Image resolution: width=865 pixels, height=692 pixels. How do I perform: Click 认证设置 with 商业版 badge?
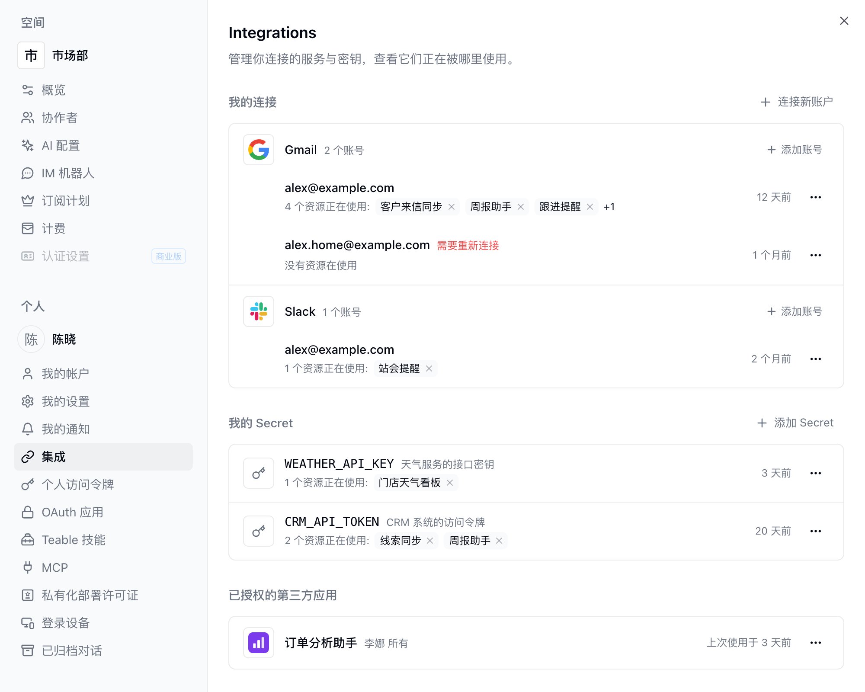tap(103, 256)
